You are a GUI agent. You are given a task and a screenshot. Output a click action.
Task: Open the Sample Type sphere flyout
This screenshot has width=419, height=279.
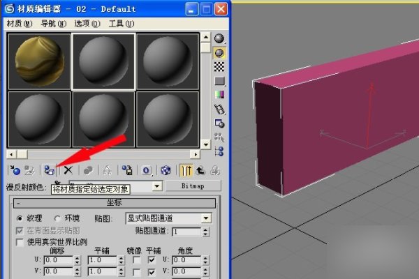(219, 39)
